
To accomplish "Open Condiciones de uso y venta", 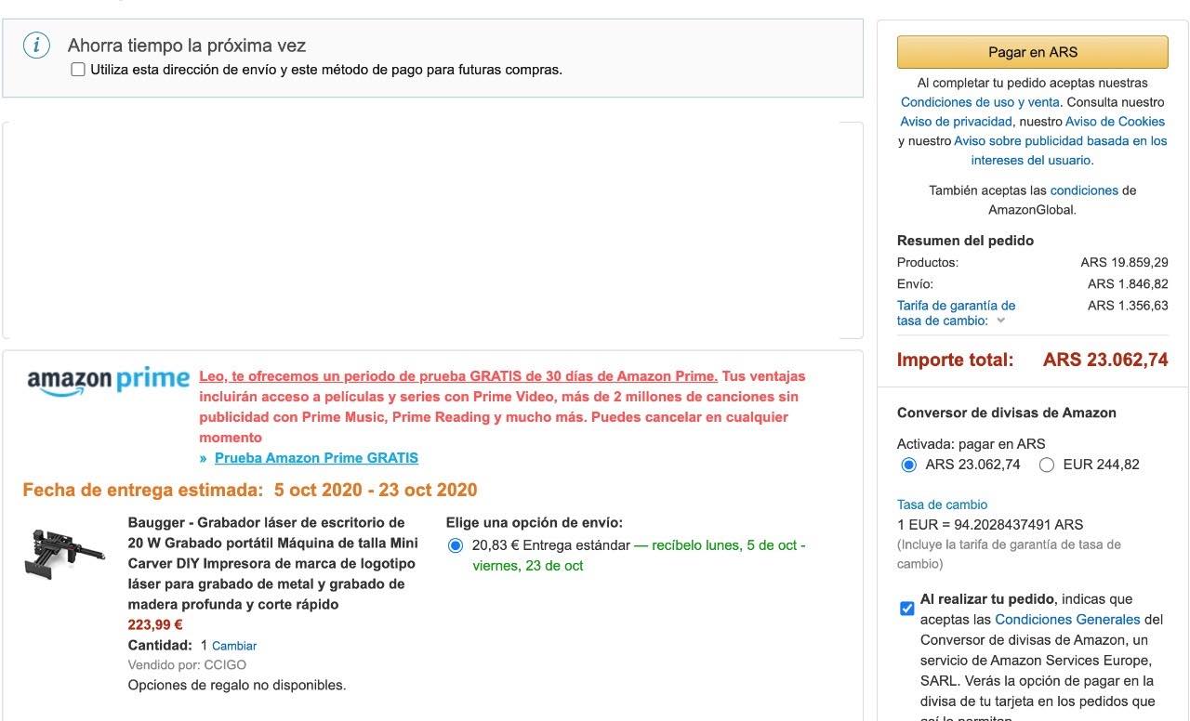I will 982,102.
